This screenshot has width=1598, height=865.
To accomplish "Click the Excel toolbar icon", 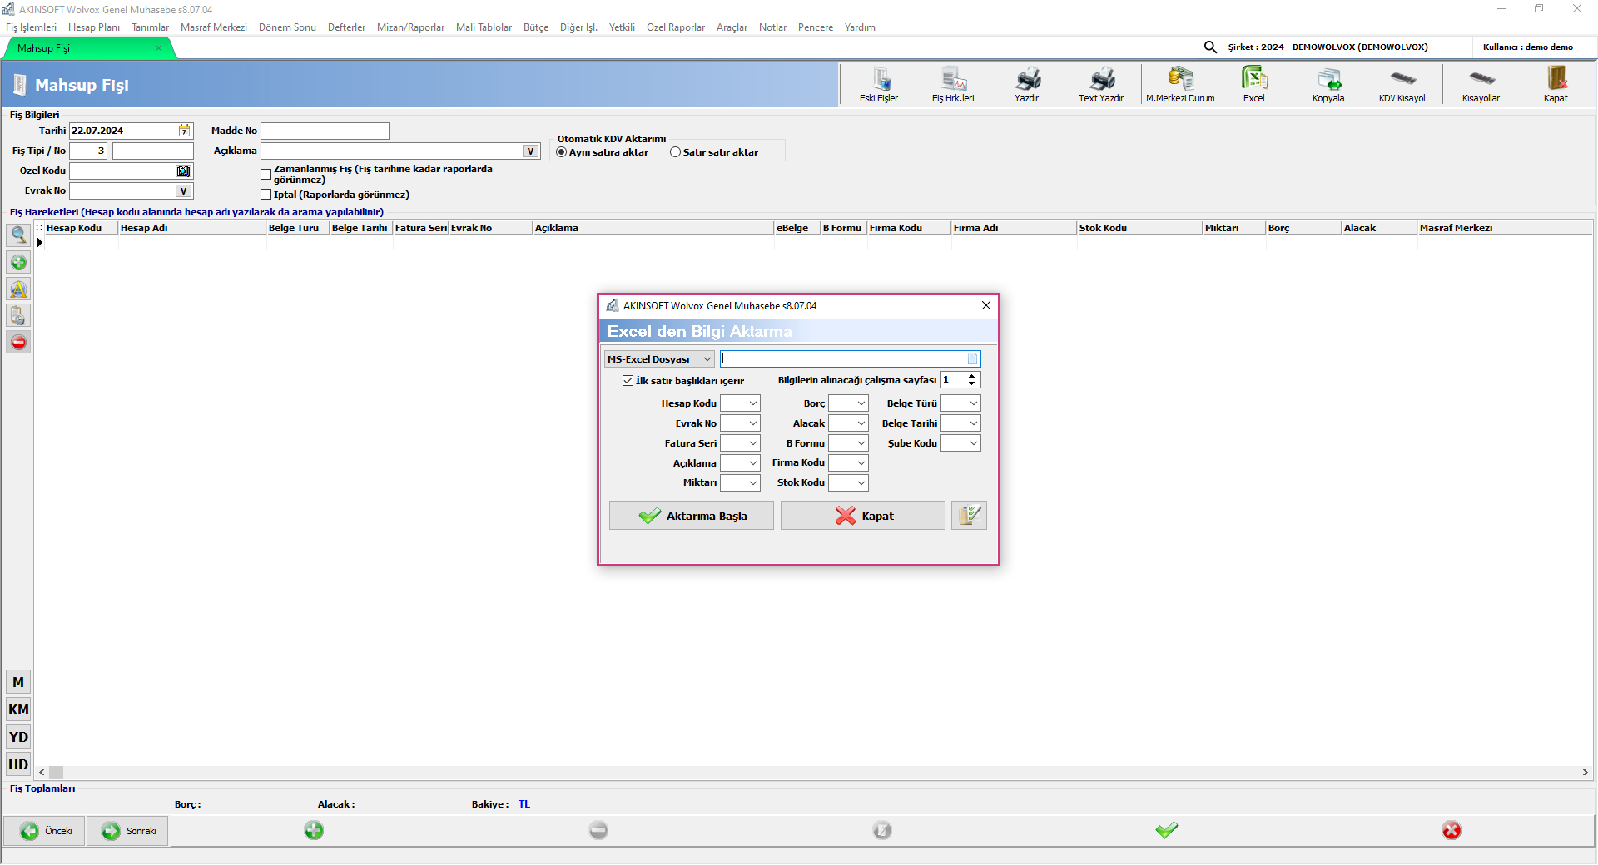I will click(1254, 85).
